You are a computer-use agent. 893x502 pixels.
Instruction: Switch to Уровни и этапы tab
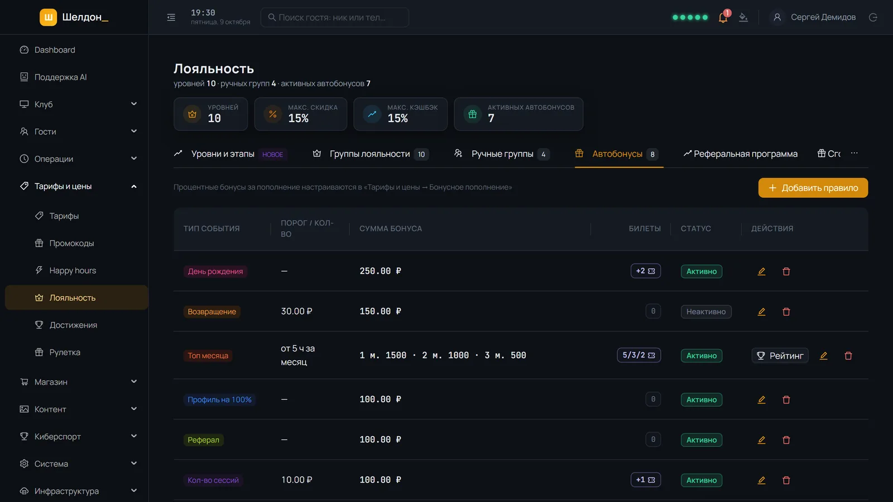pos(231,154)
